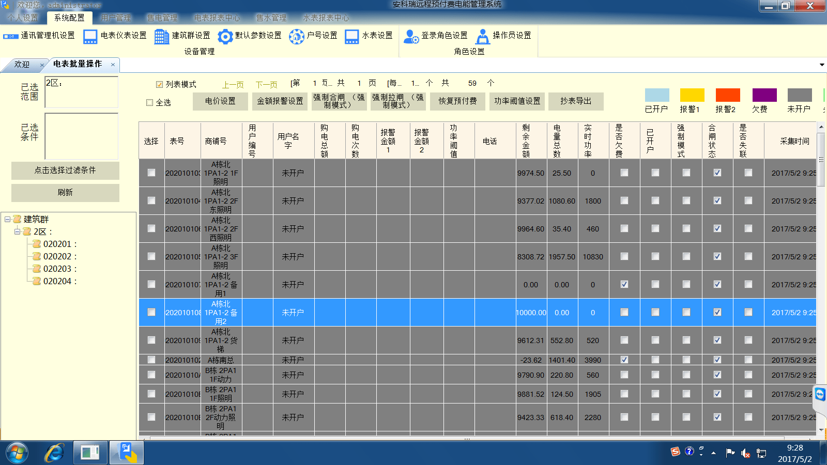This screenshot has width=827, height=465.
Task: Switch to the 欢迎 tab
Action: click(22, 65)
